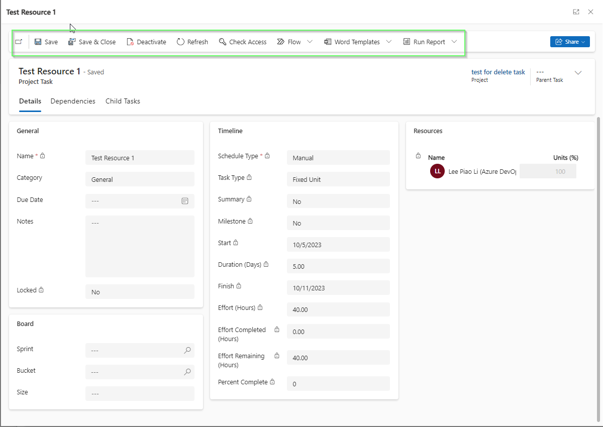Click the Finish date field 10/11/2023
Viewport: 603px width, 427px height.
338,288
